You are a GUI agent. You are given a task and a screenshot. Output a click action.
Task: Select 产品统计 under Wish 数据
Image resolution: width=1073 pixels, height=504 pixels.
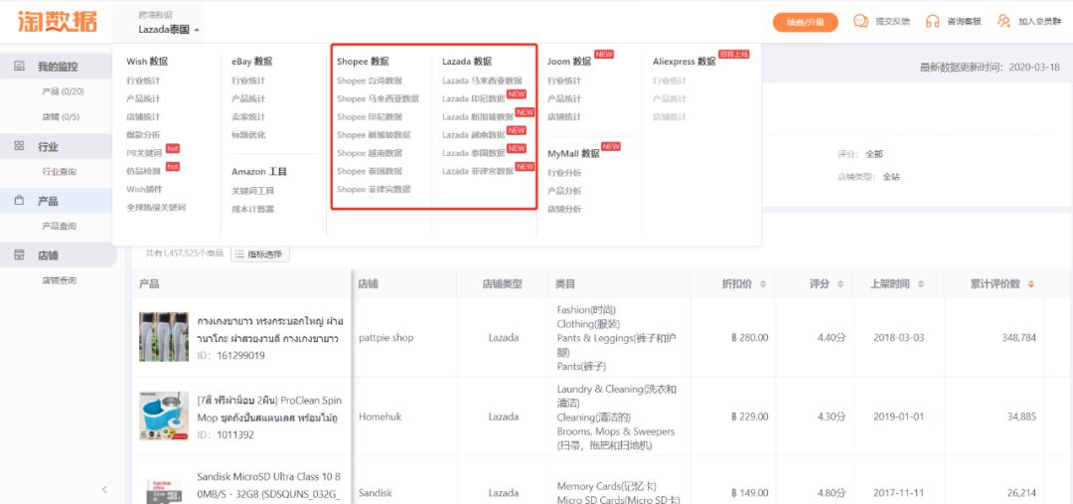click(143, 98)
